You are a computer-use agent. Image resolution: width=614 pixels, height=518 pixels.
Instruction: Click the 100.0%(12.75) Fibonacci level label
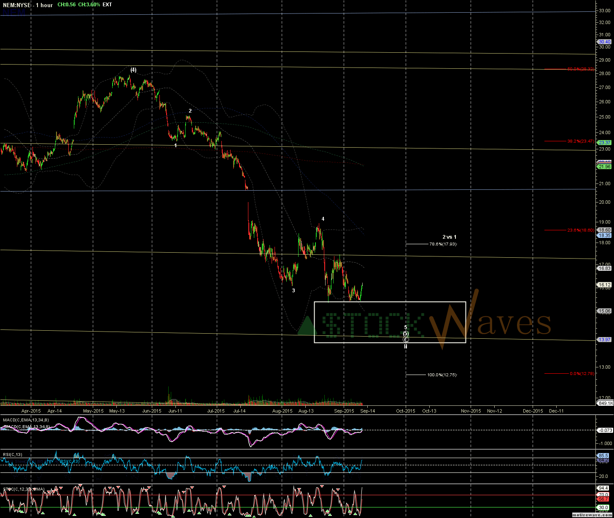pyautogui.click(x=442, y=375)
